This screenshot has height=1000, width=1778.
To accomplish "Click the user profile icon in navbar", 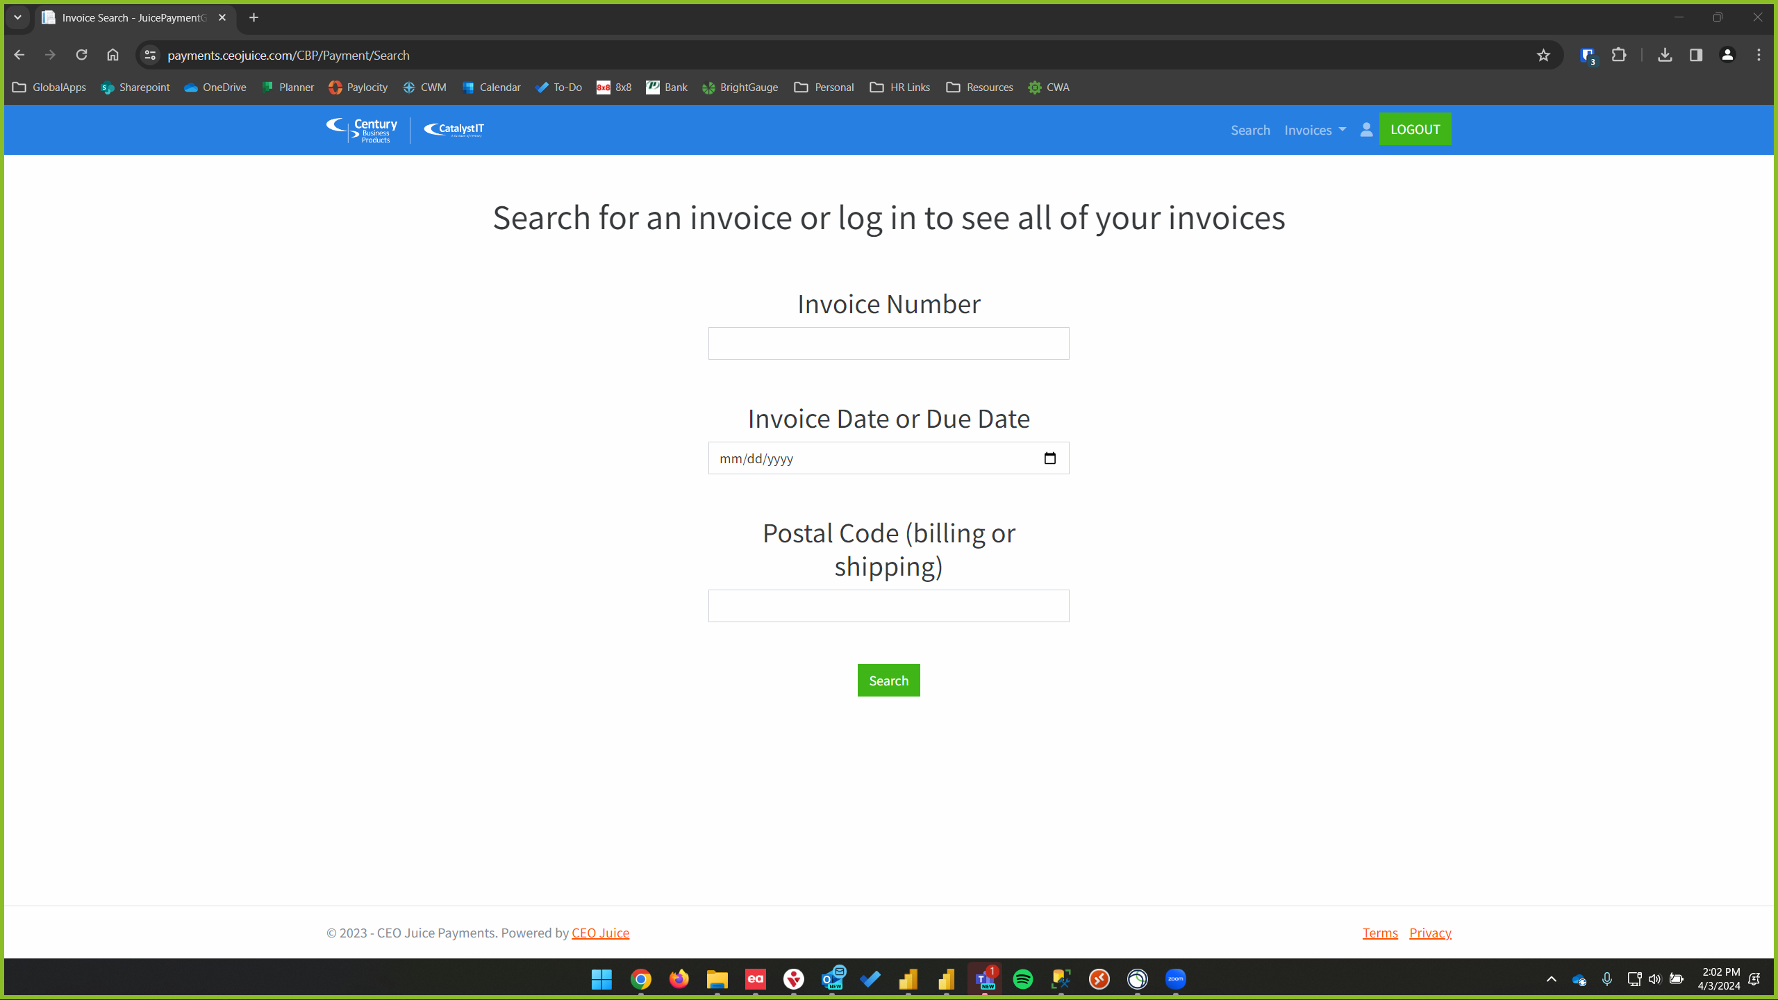I will tap(1366, 130).
